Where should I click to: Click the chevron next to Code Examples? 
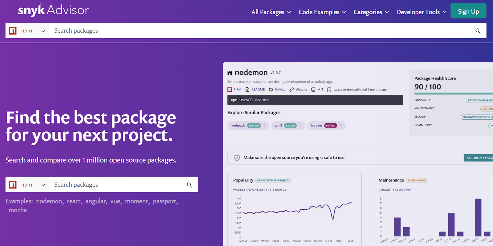(x=344, y=12)
